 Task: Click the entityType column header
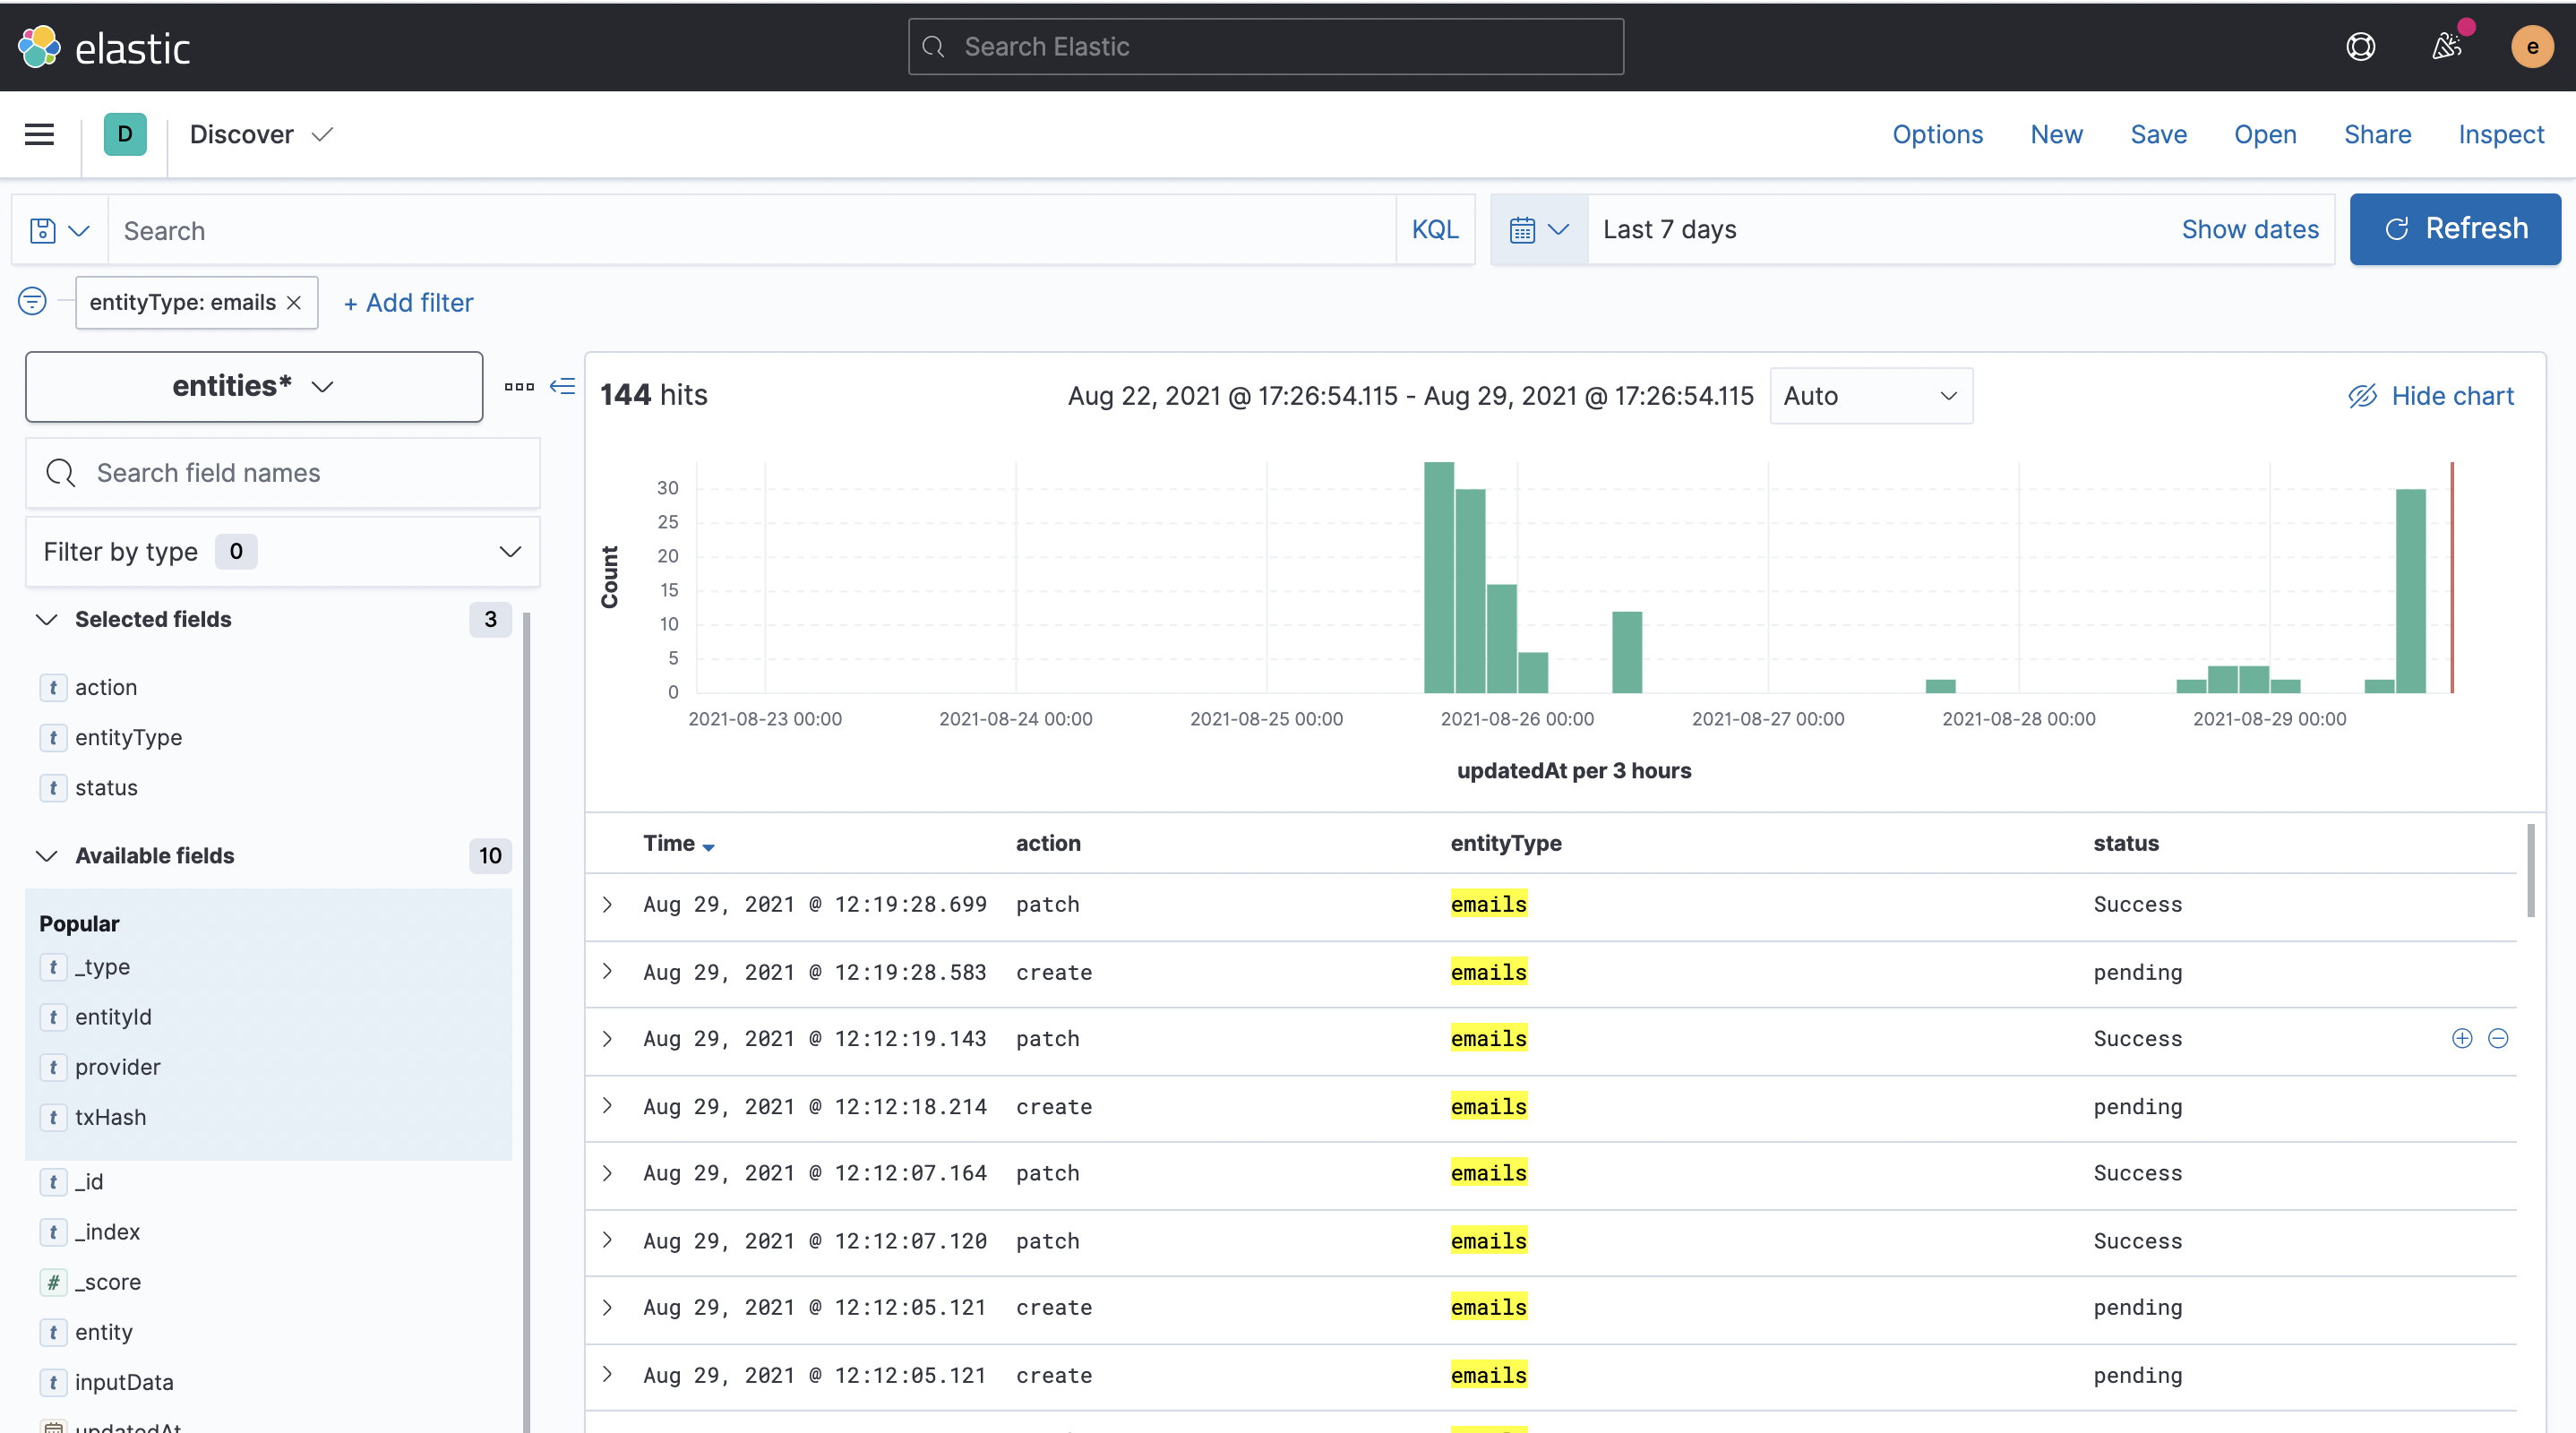coord(1506,844)
